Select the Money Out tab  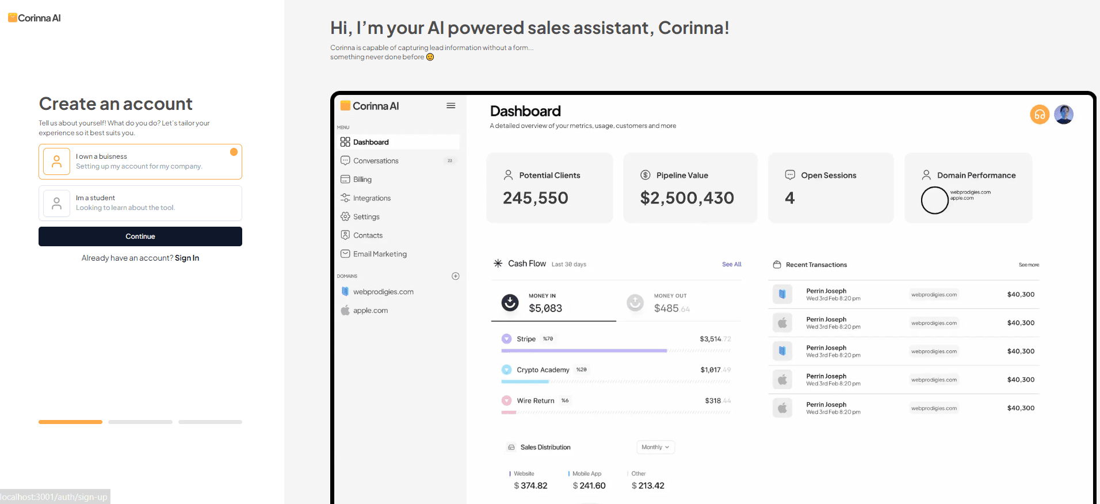[679, 303]
